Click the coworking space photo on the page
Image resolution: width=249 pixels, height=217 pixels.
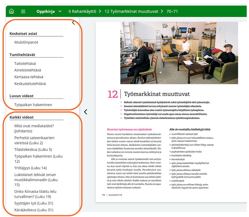point(179,53)
